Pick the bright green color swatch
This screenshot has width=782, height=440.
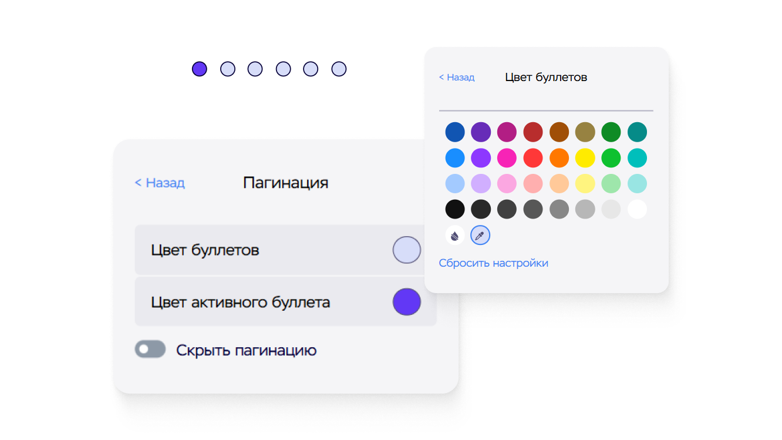point(611,158)
